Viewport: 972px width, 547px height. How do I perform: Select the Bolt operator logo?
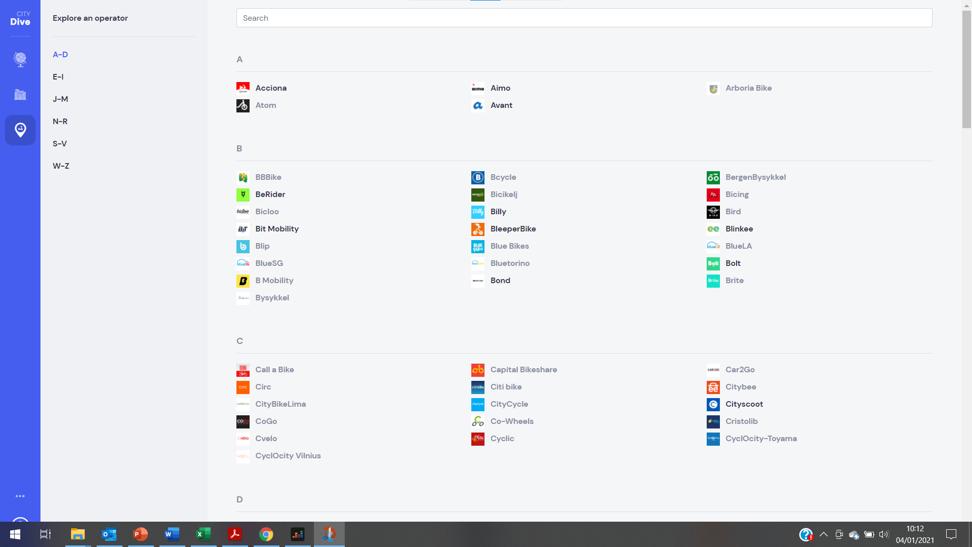click(713, 263)
